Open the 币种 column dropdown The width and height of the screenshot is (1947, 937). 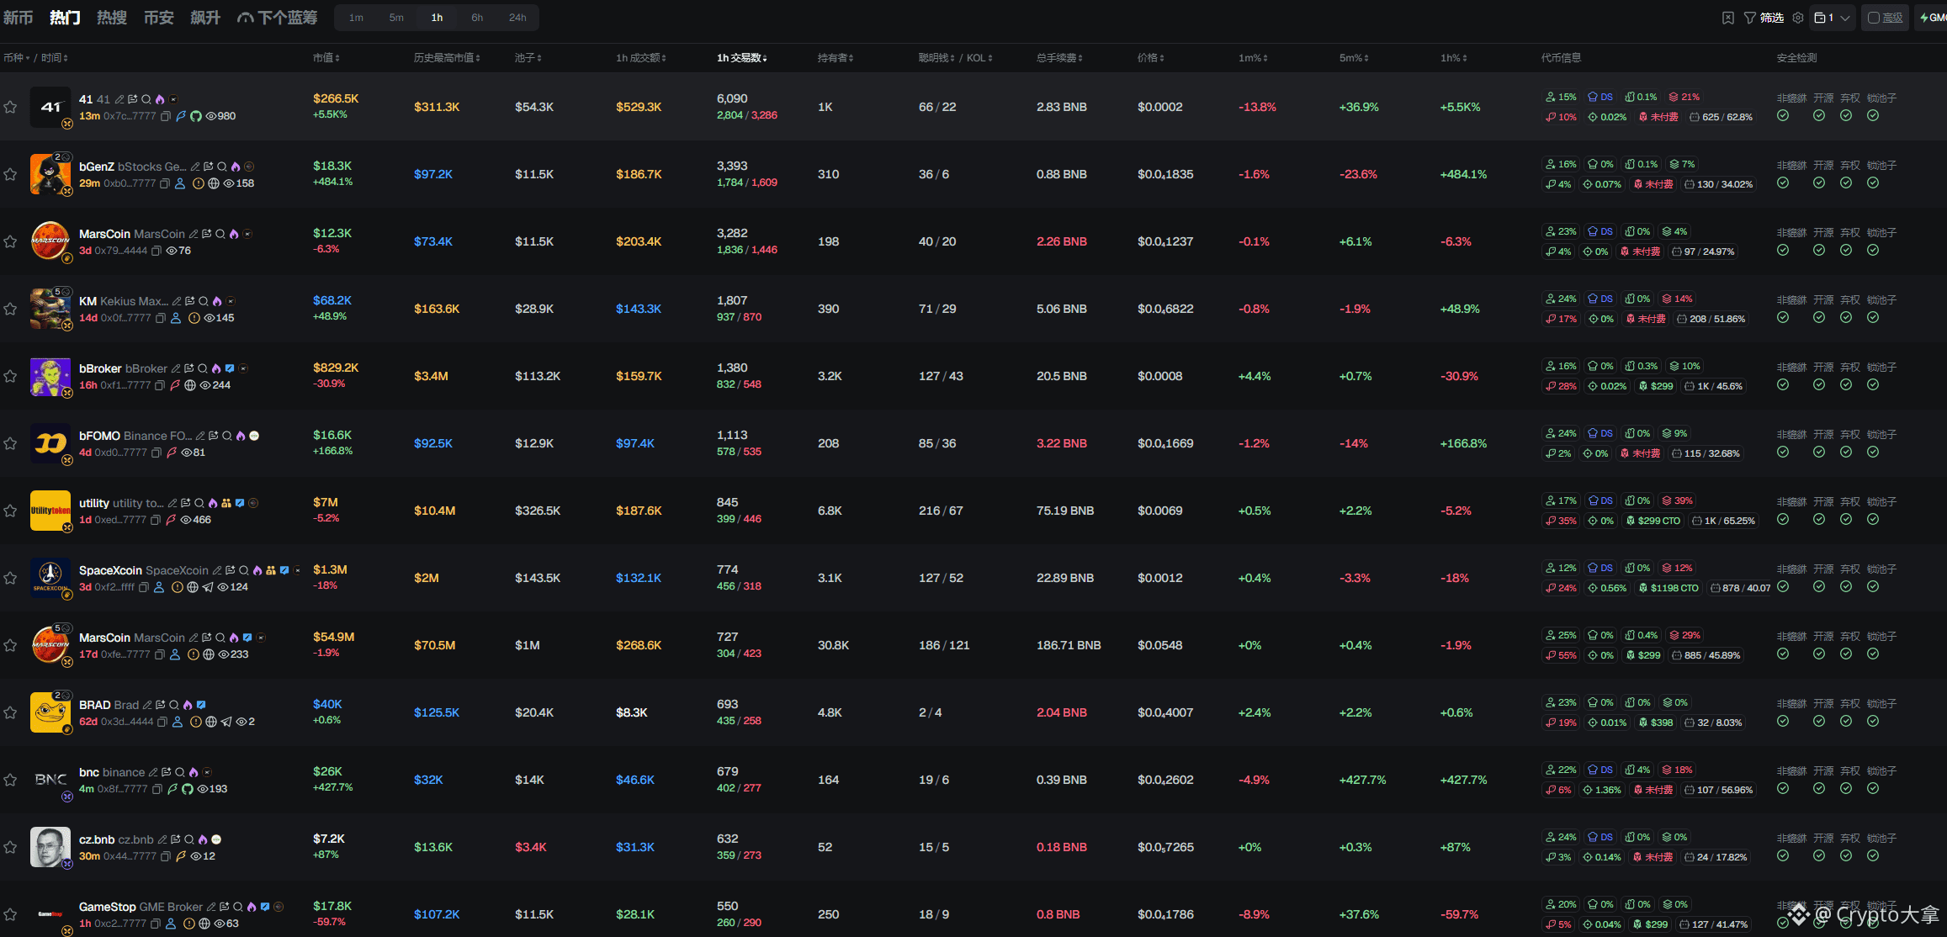(16, 58)
